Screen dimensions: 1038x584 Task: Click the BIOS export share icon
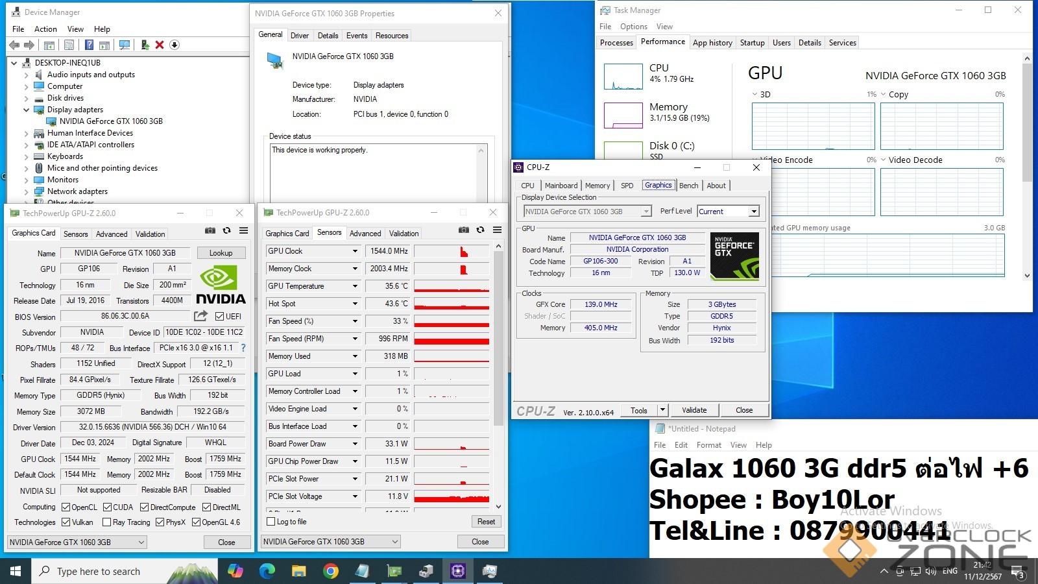(x=200, y=316)
